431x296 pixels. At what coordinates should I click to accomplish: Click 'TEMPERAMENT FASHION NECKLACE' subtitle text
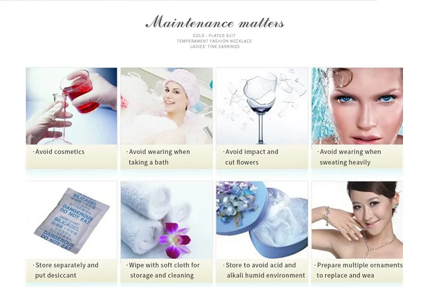coord(214,41)
